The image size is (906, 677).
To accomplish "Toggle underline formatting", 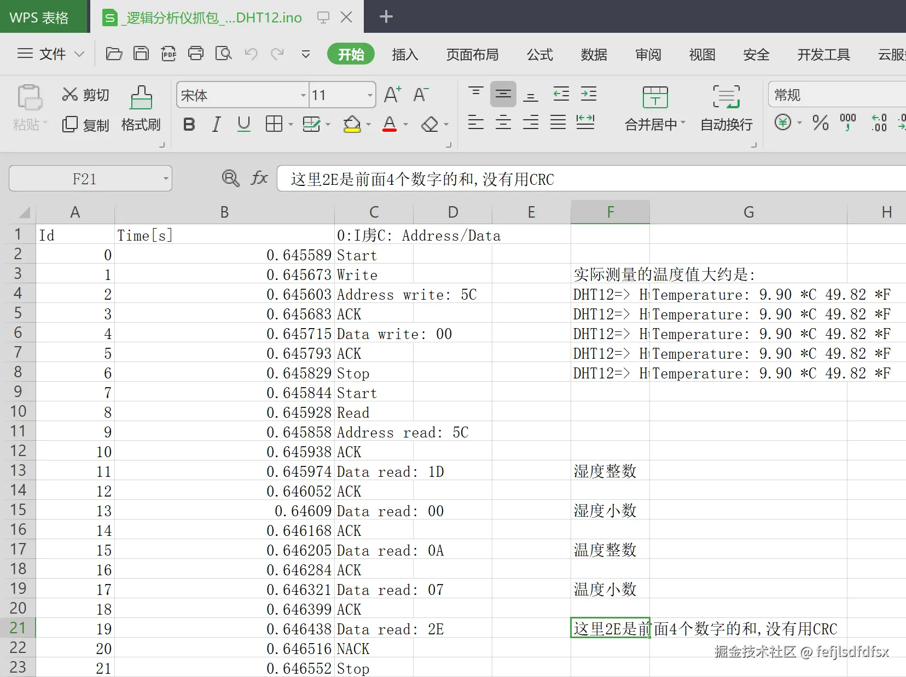I will (x=244, y=124).
